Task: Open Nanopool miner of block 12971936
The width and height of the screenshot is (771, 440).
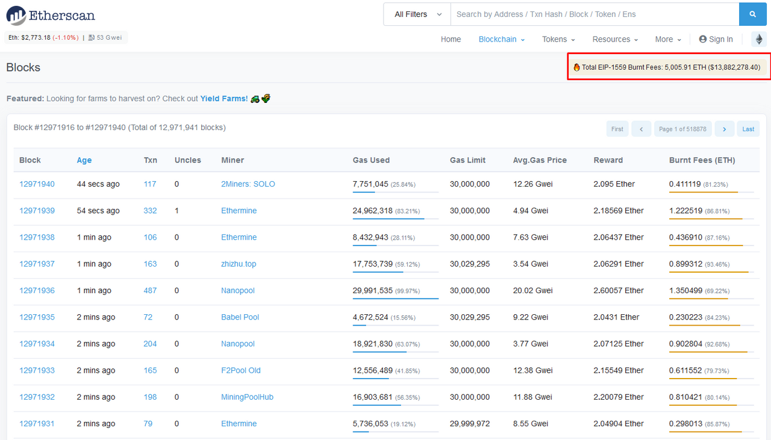Action: [x=238, y=290]
